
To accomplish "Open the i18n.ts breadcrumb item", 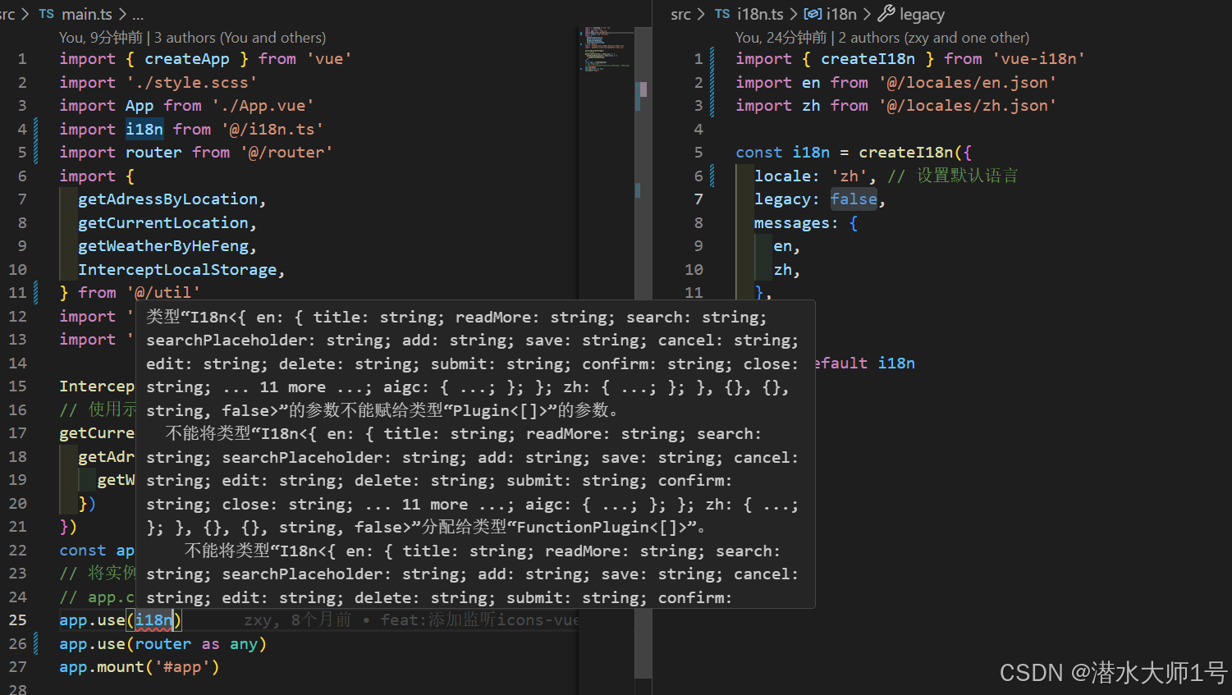I will [x=760, y=14].
